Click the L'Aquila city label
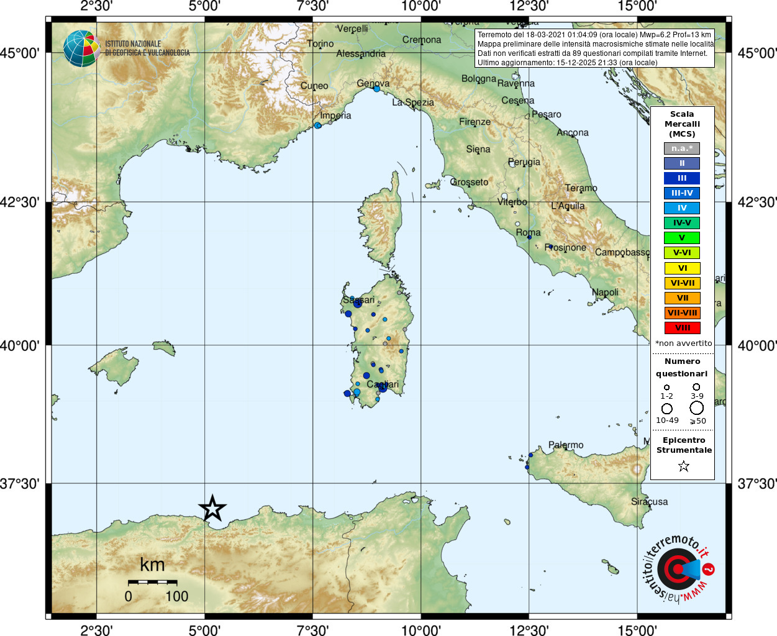This screenshot has width=777, height=636. point(568,206)
